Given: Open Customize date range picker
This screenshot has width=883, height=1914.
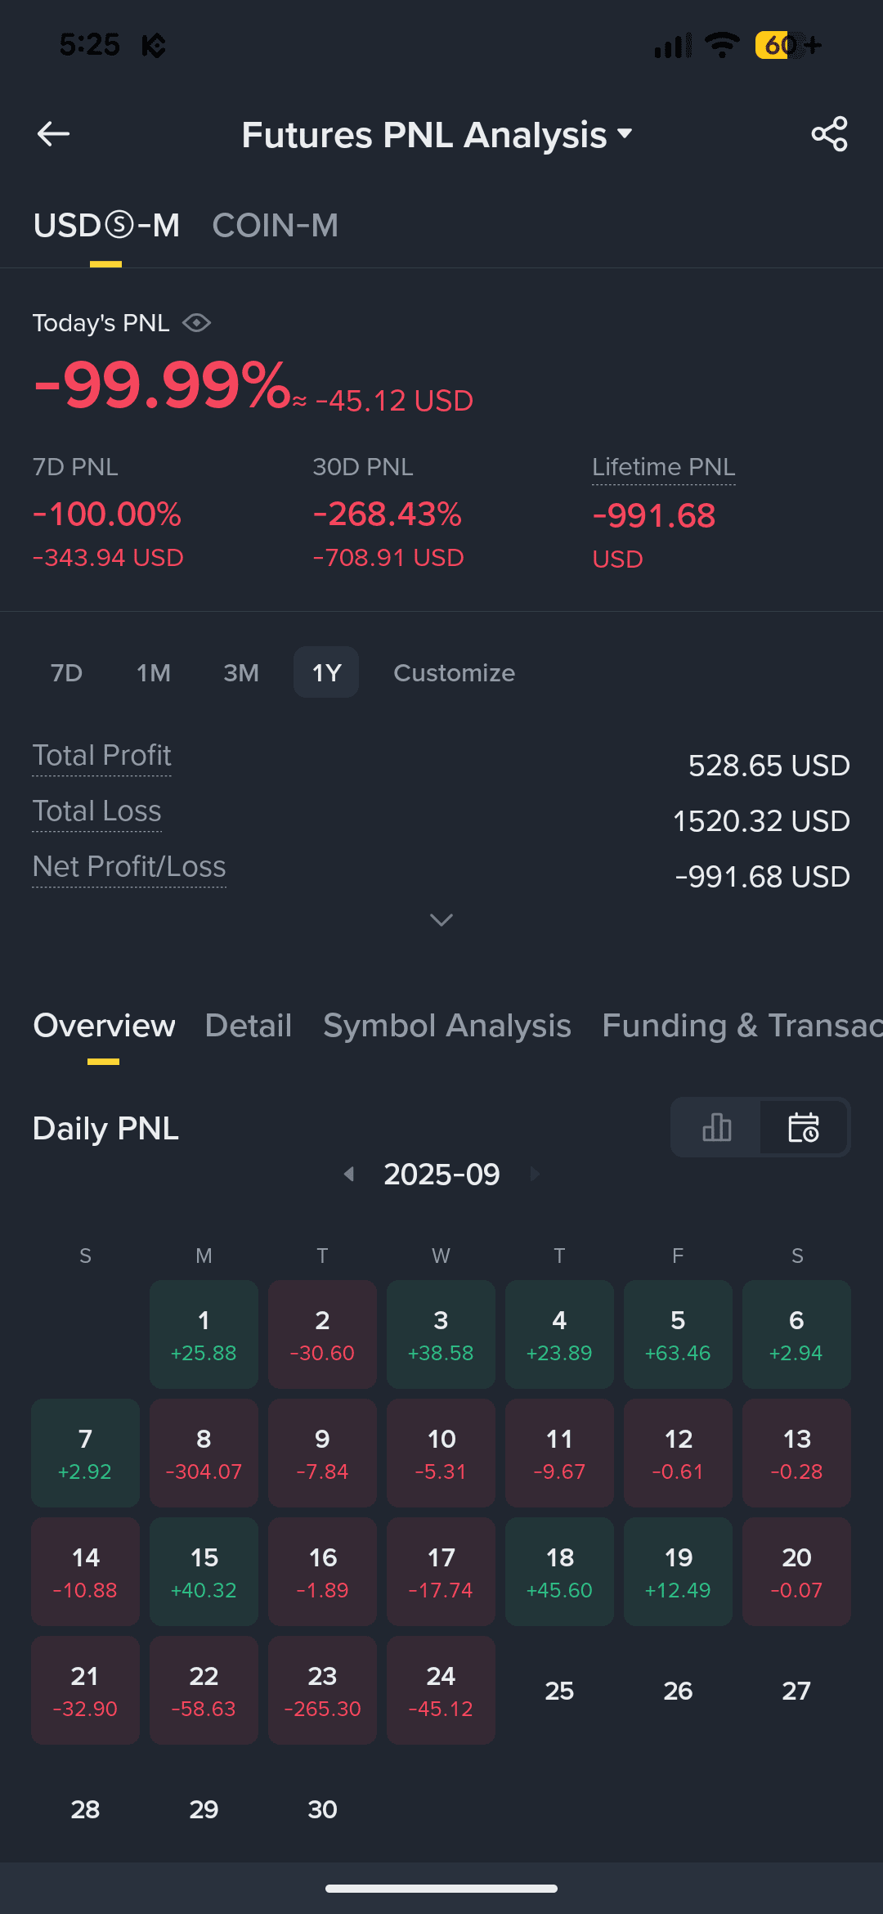Looking at the screenshot, I should pyautogui.click(x=454, y=672).
